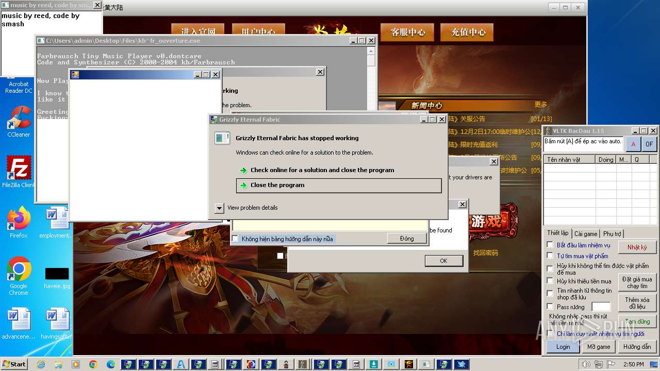This screenshot has width=660, height=371.
Task: Click the taskbar clock showing 2:50 PM
Action: (x=633, y=364)
